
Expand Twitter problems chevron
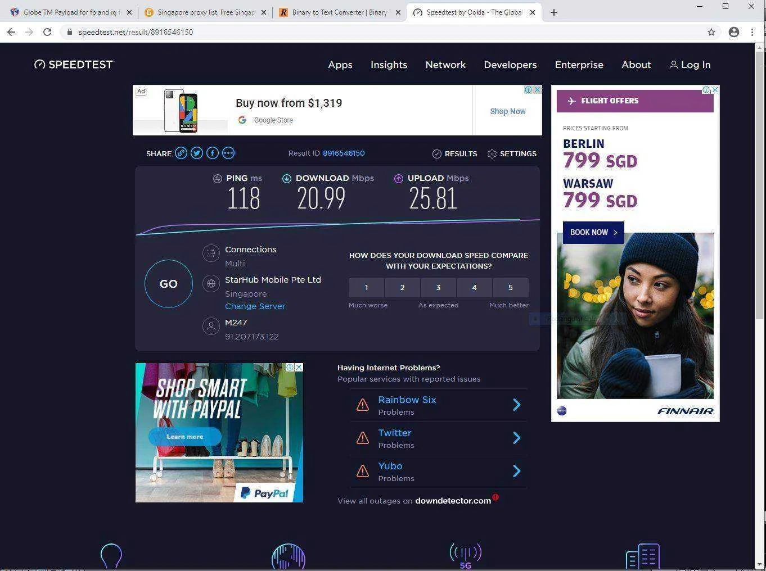[x=517, y=438]
